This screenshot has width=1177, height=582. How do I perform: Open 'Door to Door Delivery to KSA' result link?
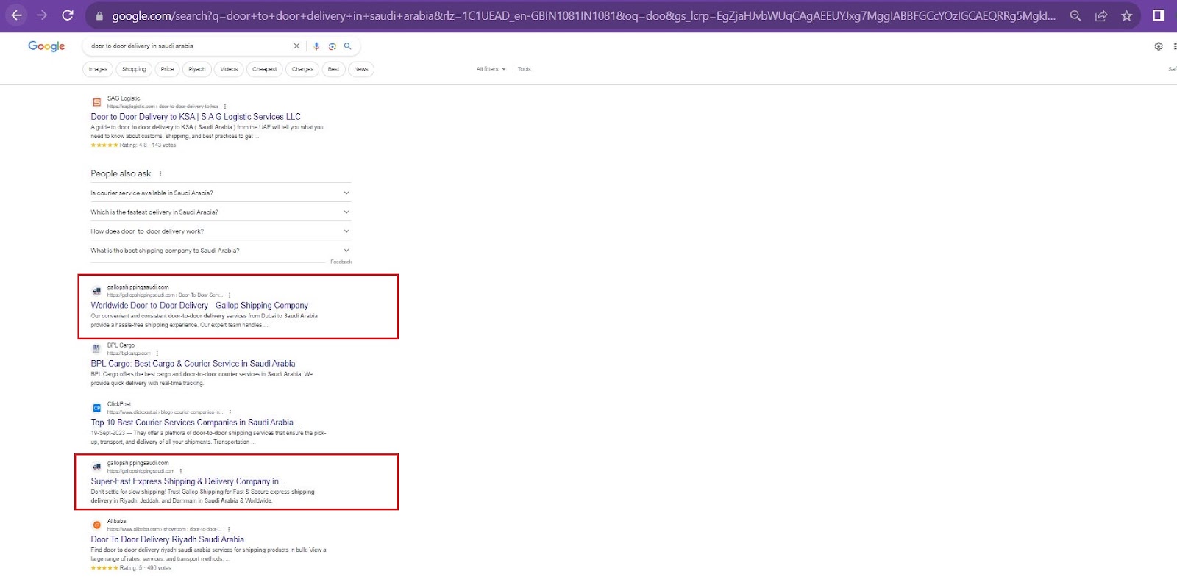(196, 117)
